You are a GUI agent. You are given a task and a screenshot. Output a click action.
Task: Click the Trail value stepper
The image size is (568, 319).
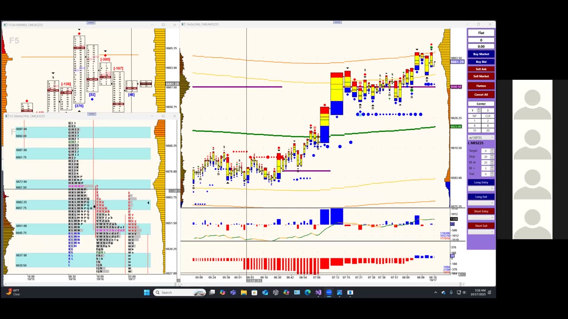pos(492,174)
